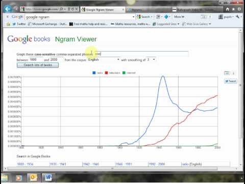Close the Google toolbar with the x
The image size is (245, 184).
8,17
